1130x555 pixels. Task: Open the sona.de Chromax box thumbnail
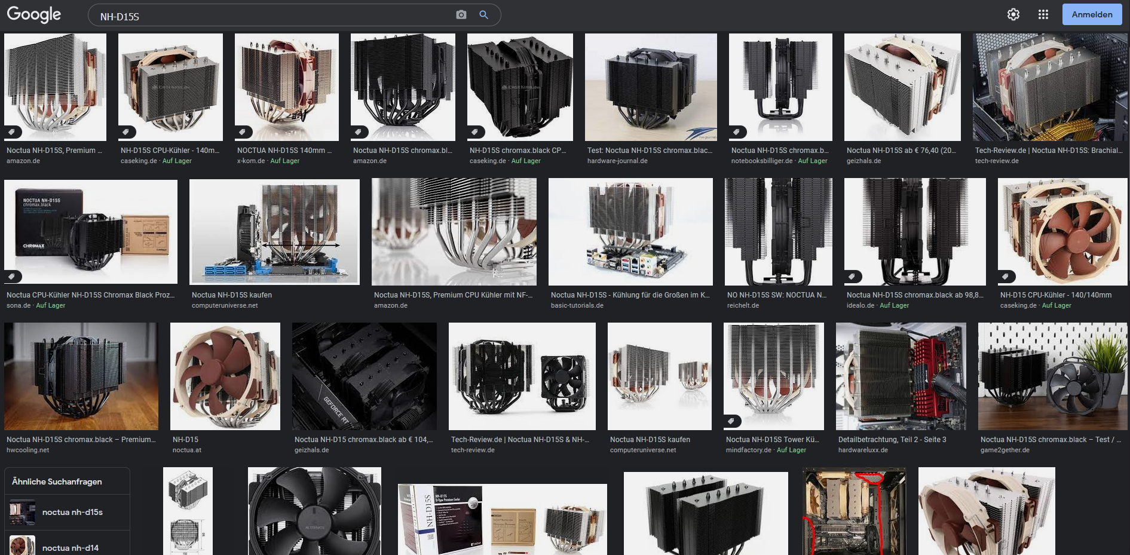pos(91,232)
